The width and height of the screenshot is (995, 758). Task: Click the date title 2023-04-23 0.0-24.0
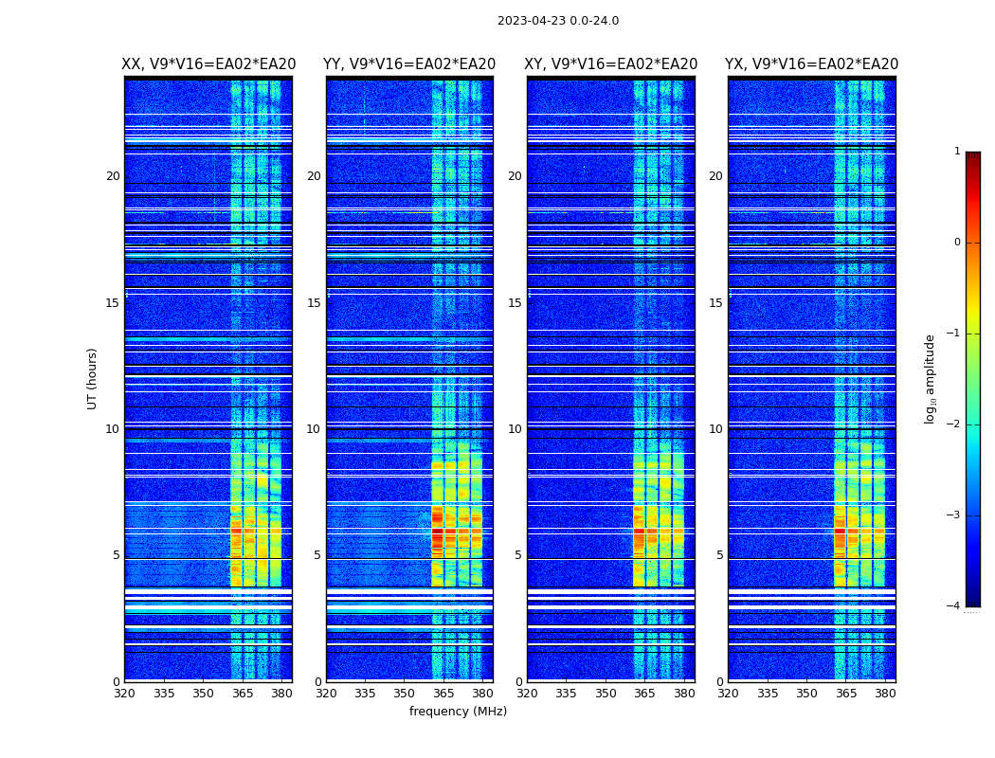click(557, 21)
